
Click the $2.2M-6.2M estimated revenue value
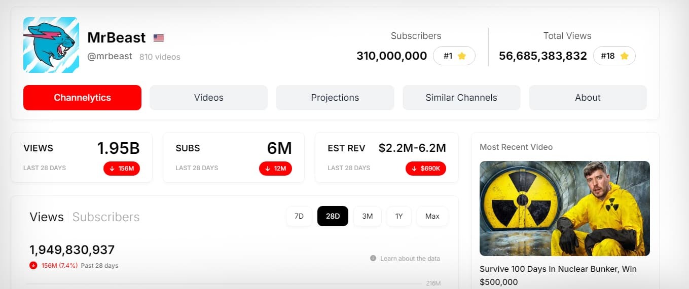[x=412, y=148]
